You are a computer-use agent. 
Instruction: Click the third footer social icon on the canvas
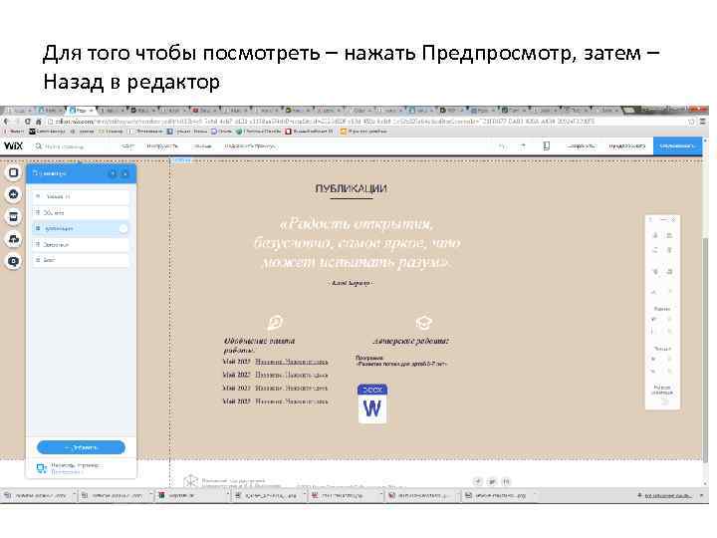[506, 481]
